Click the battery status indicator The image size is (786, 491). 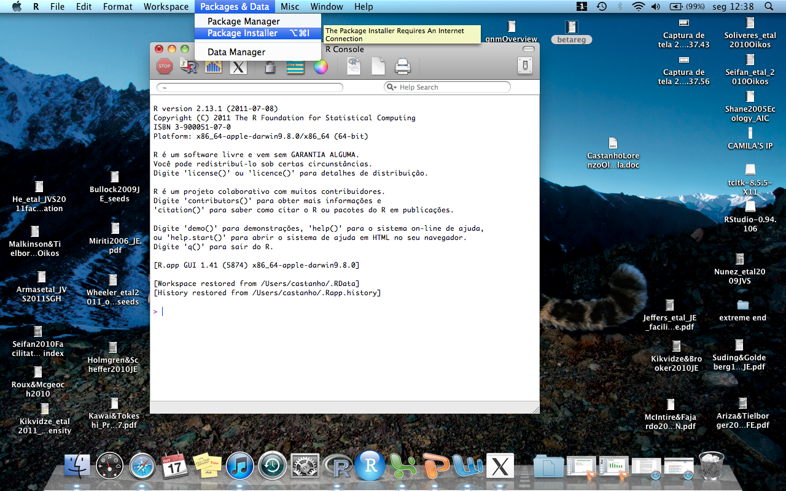pyautogui.click(x=687, y=7)
